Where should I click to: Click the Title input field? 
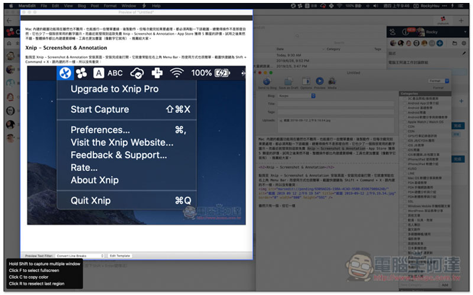point(335,104)
